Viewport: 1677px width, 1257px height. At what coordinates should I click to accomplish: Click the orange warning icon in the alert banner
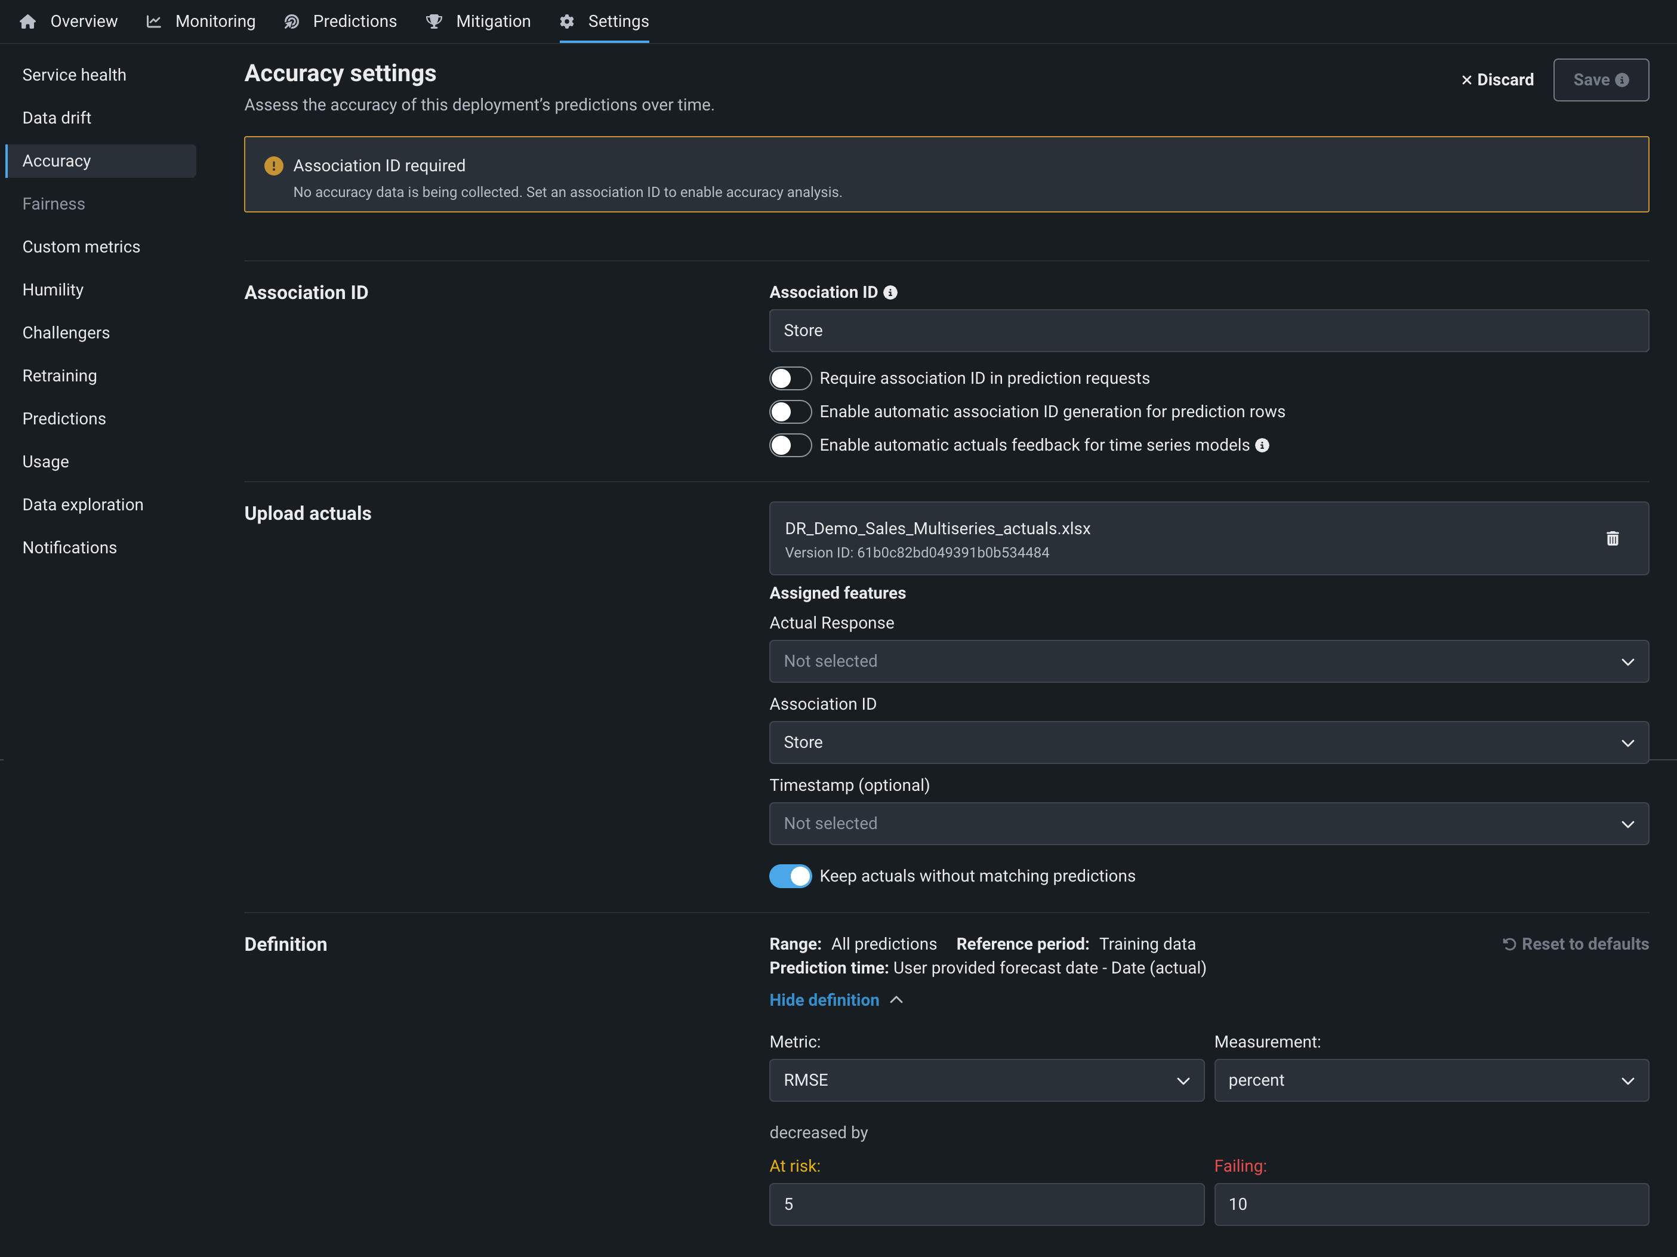click(274, 166)
